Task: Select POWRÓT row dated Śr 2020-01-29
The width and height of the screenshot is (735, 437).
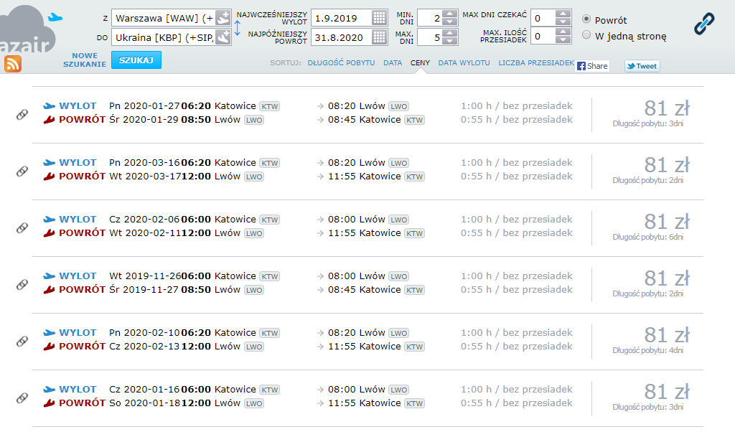Action: pyautogui.click(x=307, y=119)
